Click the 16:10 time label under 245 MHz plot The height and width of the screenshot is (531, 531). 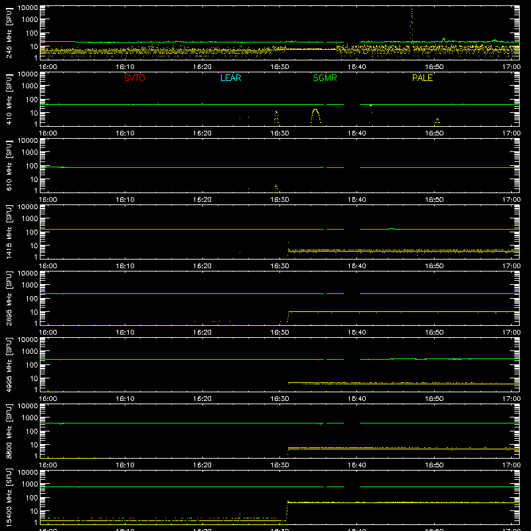pos(125,67)
